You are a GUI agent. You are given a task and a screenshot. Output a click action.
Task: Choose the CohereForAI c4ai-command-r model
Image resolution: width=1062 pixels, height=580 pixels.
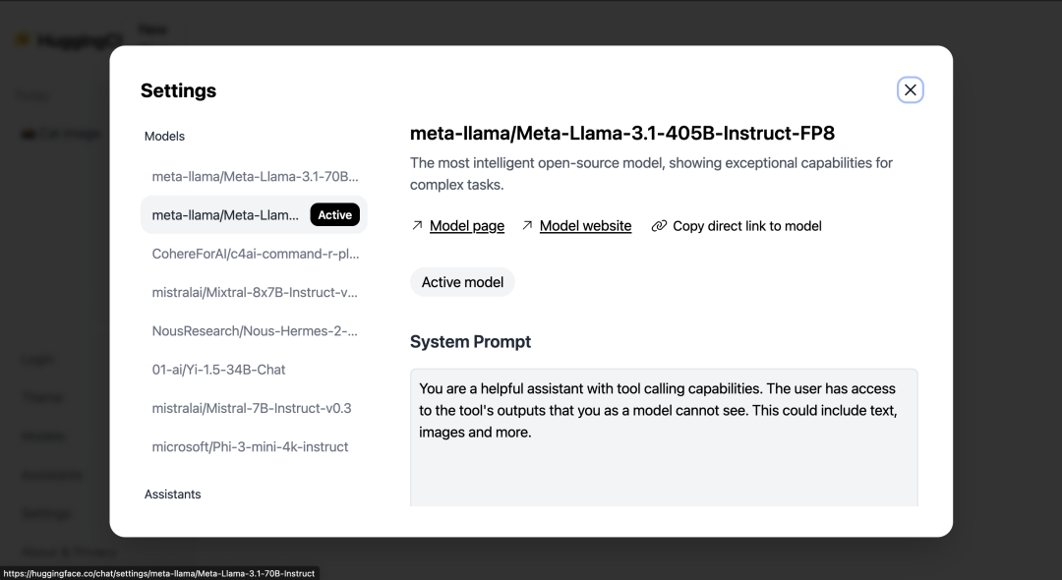255,254
